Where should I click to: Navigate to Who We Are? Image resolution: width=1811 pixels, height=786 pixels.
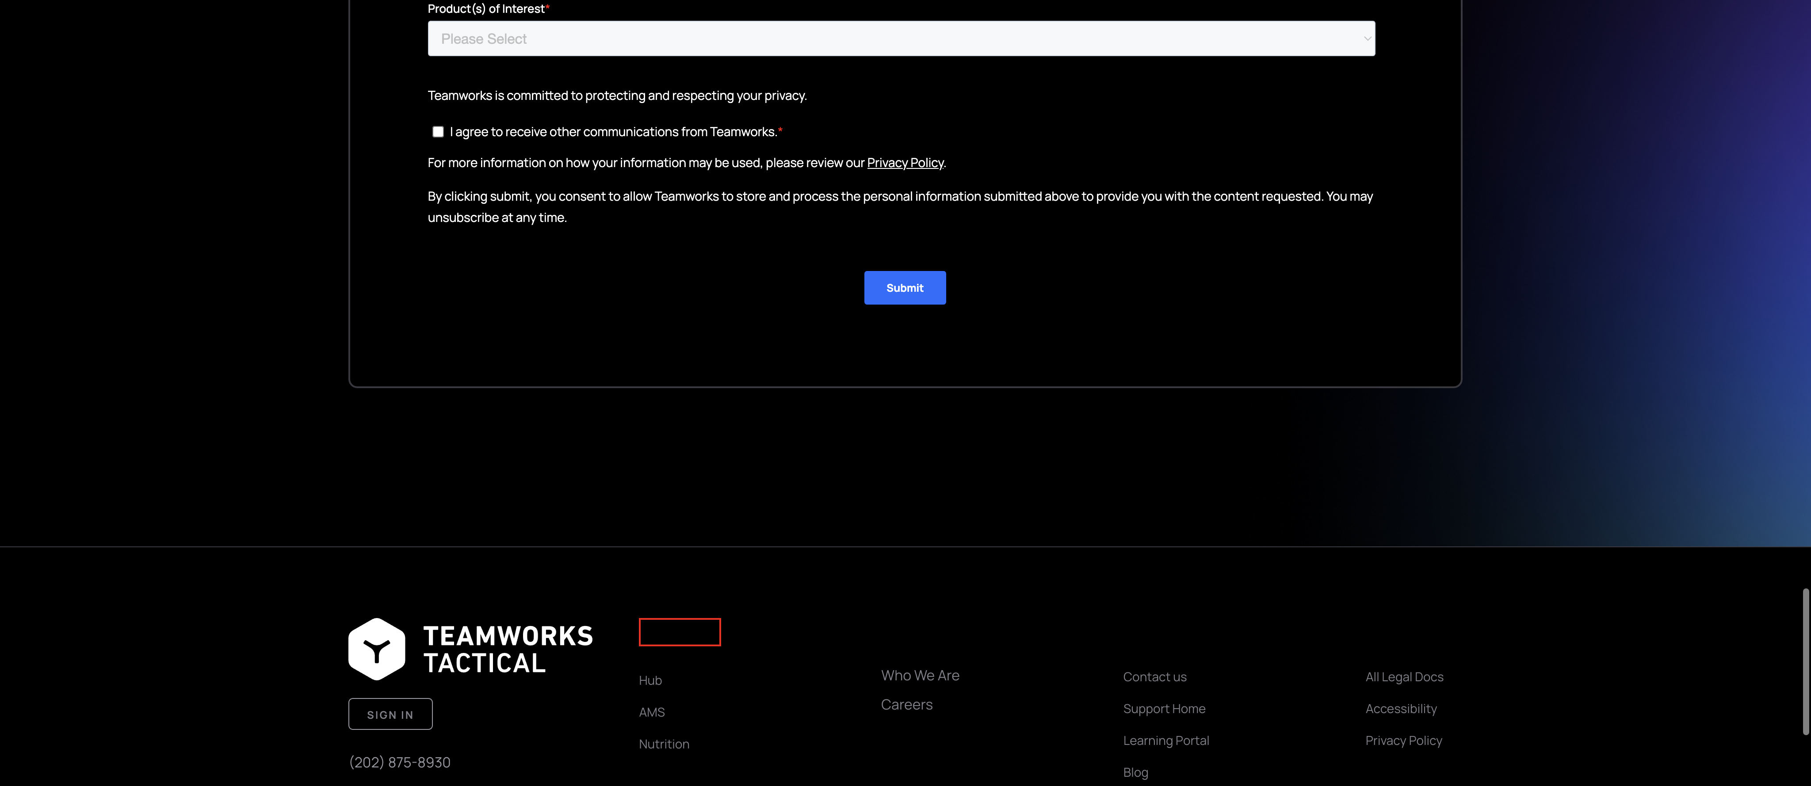click(x=920, y=675)
